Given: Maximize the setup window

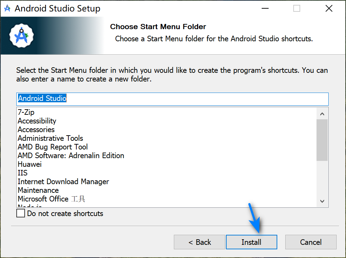Looking at the screenshot, I should point(296,9).
